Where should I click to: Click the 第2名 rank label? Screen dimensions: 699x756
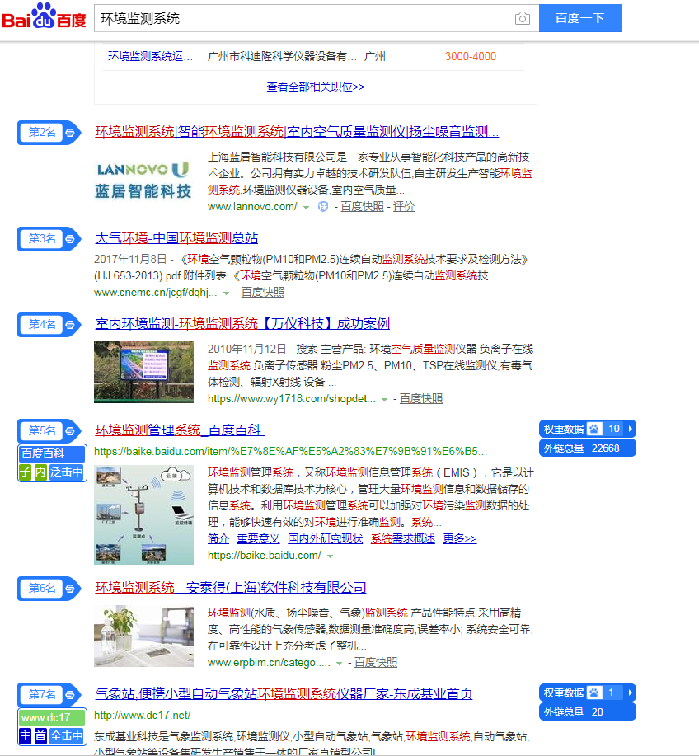pyautogui.click(x=42, y=132)
